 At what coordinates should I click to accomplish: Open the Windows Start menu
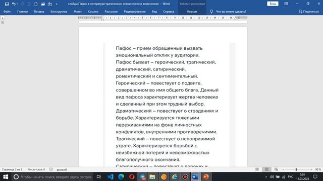(6, 176)
